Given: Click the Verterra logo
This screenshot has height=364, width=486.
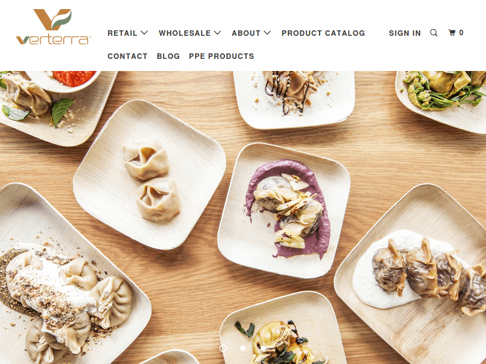Looking at the screenshot, I should point(53,27).
